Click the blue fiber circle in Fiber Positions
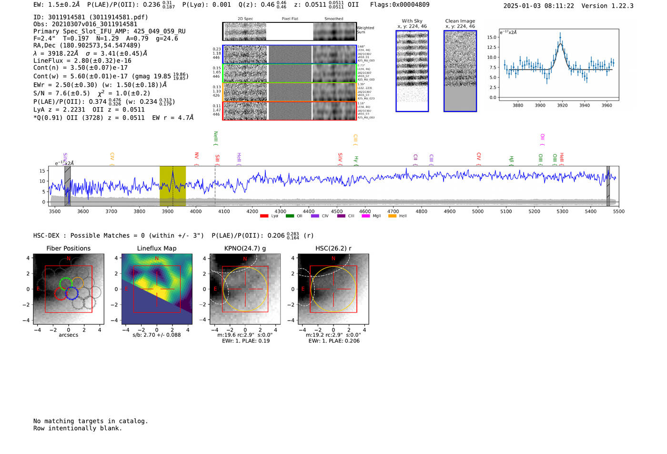Image resolution: width=667 pixels, height=454 pixels. [72, 293]
